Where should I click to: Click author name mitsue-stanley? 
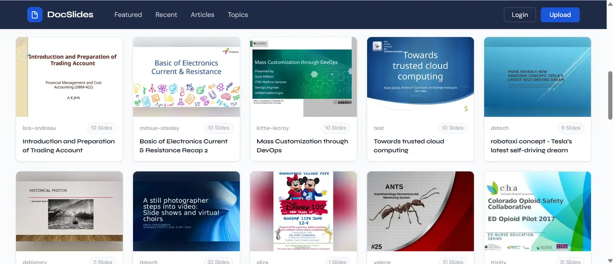pos(159,128)
